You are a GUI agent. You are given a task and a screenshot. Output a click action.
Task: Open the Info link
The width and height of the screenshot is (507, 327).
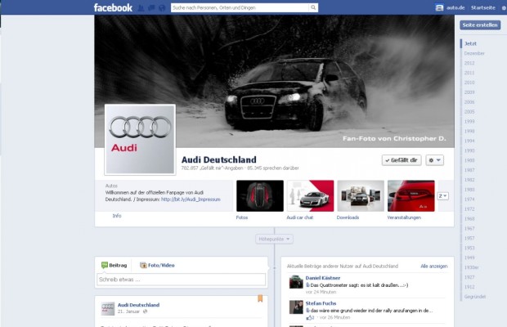117,216
